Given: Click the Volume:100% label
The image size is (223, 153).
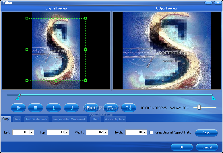Looking at the screenshot, I should [179, 108].
